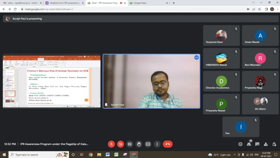Viewport: 280px width, 158px height.
Task: Open meeting details info icon
Action: [x=240, y=144]
